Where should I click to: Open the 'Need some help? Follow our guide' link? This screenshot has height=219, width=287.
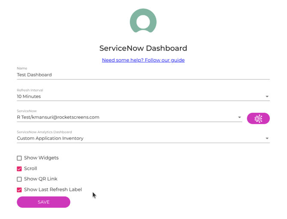pyautogui.click(x=143, y=60)
